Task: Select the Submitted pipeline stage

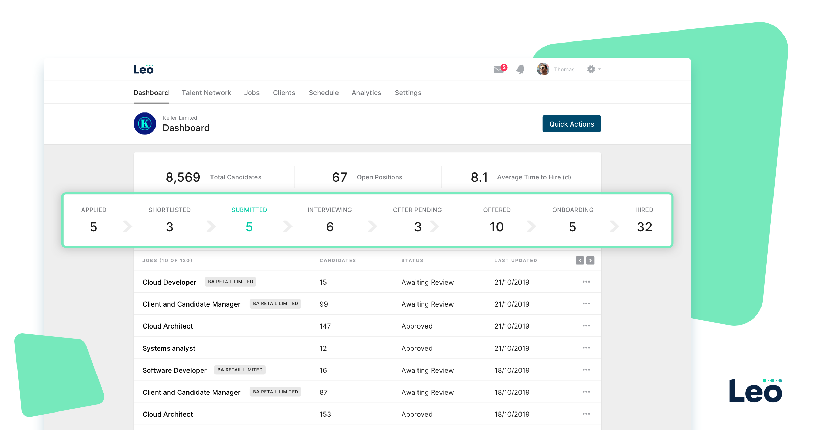Action: click(249, 220)
